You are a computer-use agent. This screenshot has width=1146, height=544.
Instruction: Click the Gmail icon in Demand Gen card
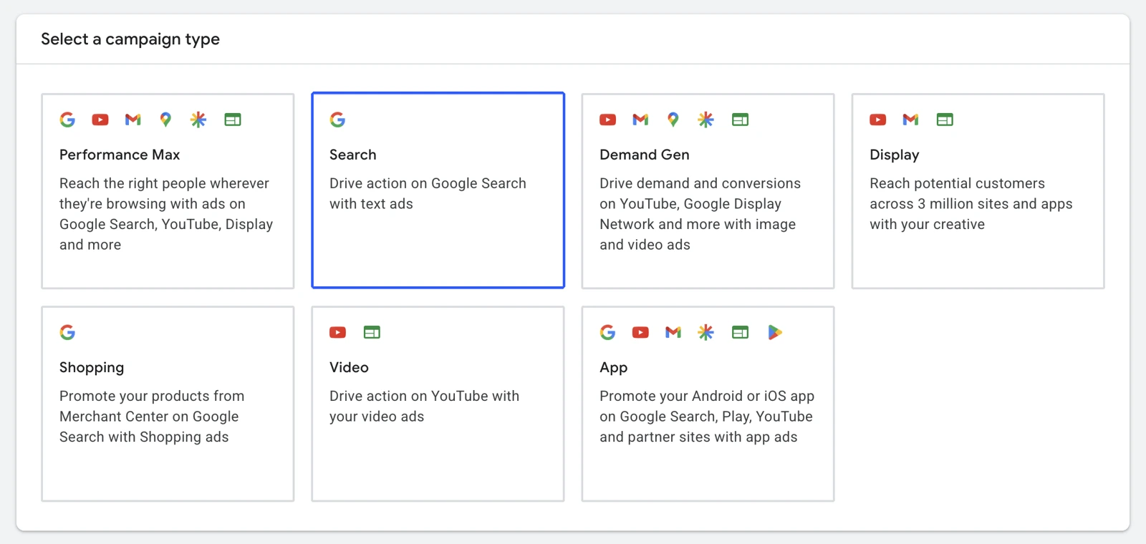coord(640,120)
